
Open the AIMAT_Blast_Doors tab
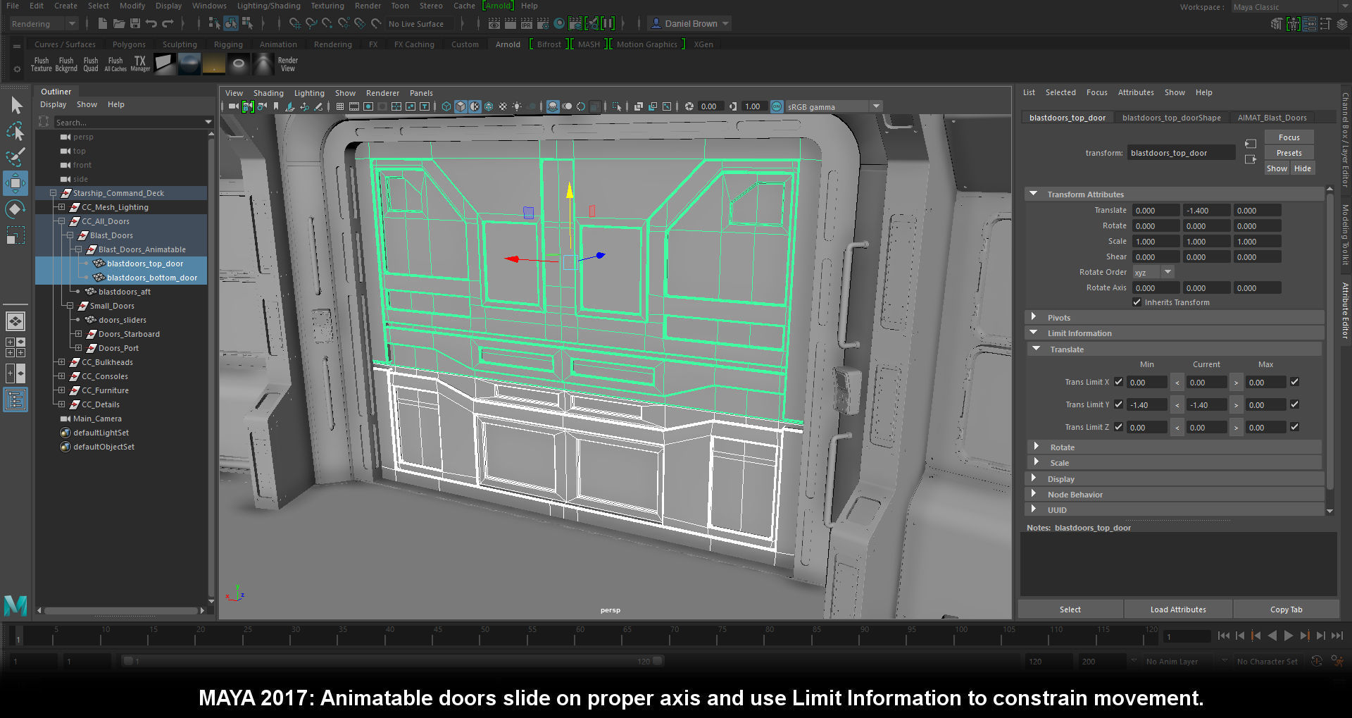click(1272, 118)
